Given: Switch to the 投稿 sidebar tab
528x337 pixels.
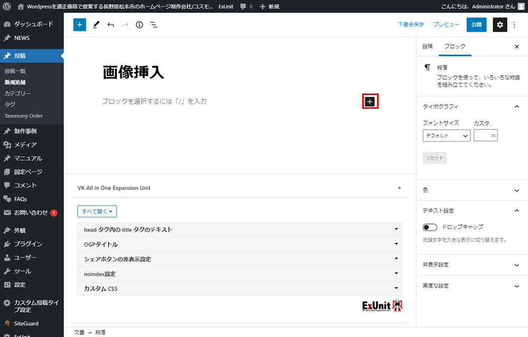Looking at the screenshot, I should tap(427, 46).
